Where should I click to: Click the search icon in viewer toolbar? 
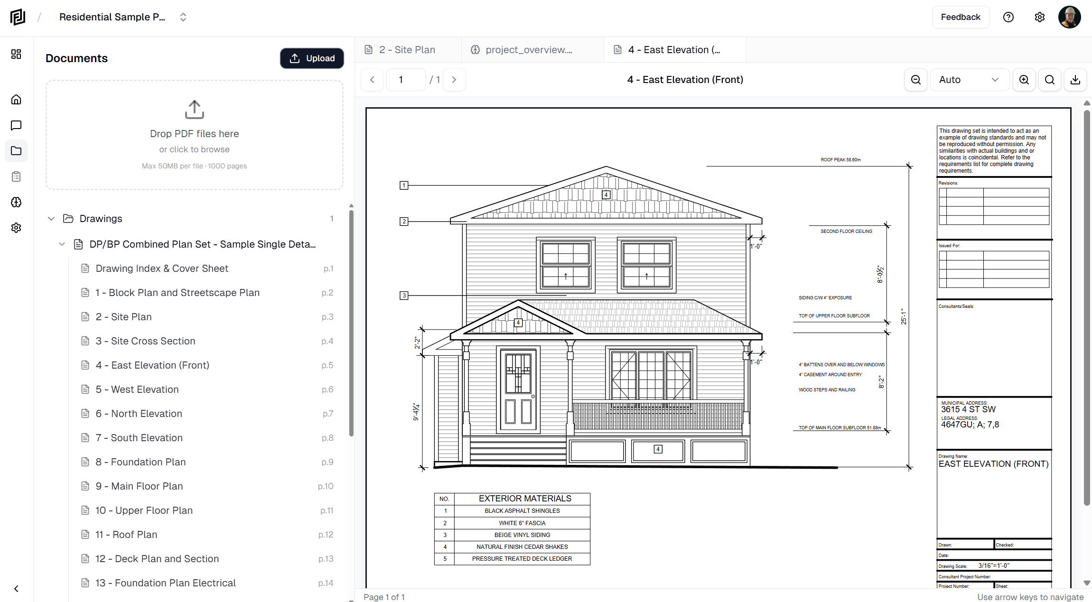[1050, 80]
